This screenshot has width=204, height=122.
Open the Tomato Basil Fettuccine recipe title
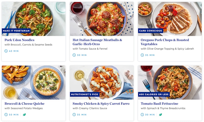[x=159, y=104]
